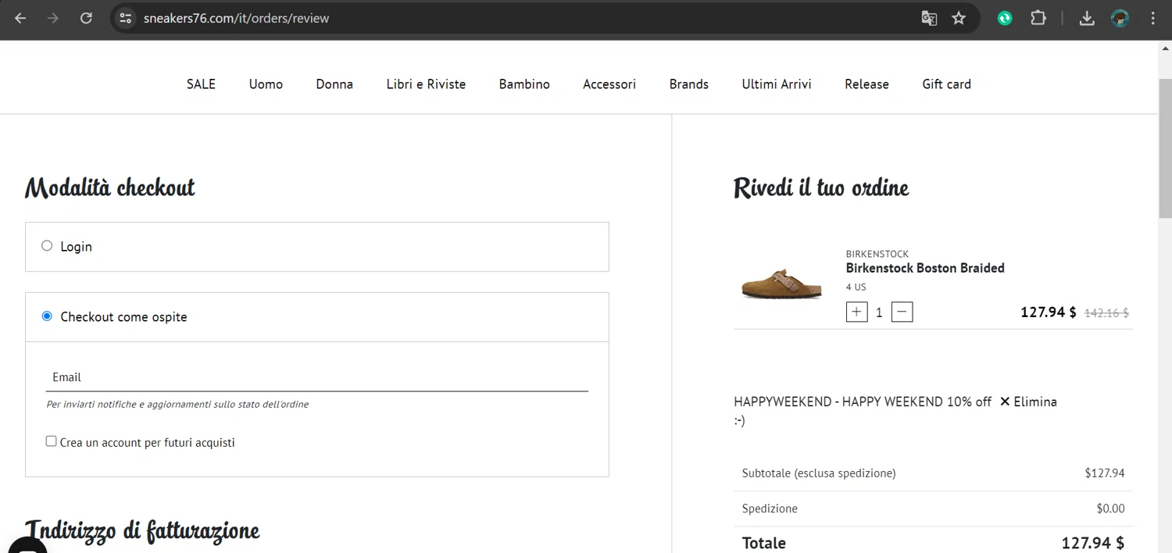1172x553 pixels.
Task: Click the translate page icon
Action: [x=929, y=18]
